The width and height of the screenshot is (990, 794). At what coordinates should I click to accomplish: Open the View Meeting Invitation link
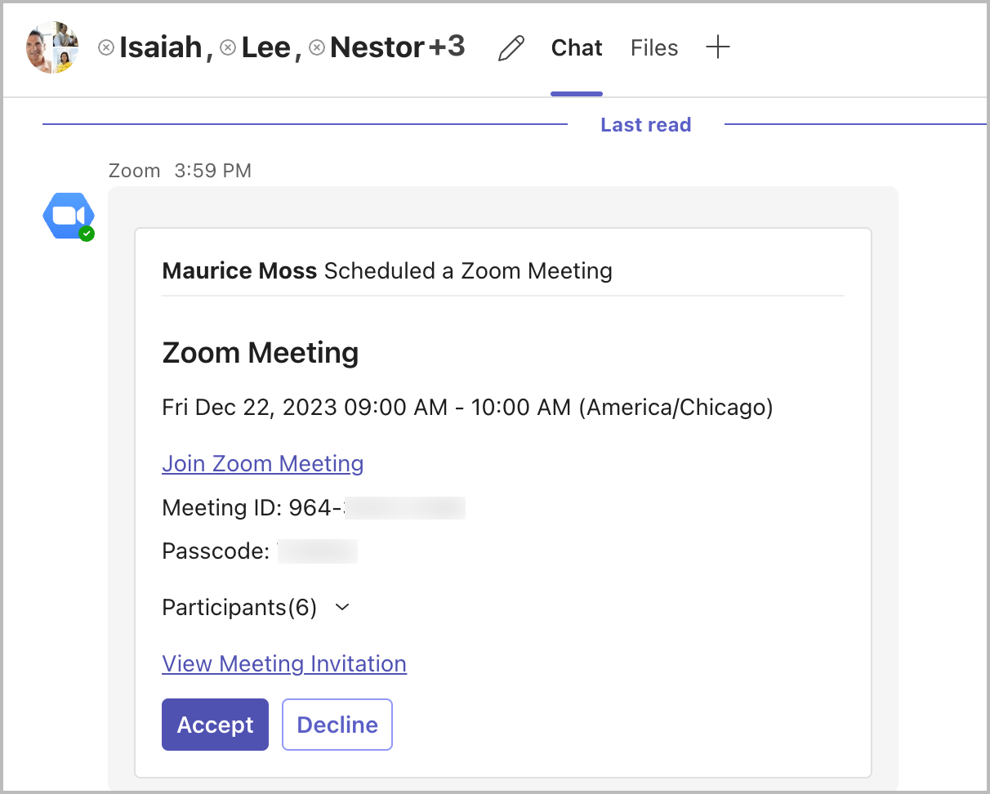284,664
